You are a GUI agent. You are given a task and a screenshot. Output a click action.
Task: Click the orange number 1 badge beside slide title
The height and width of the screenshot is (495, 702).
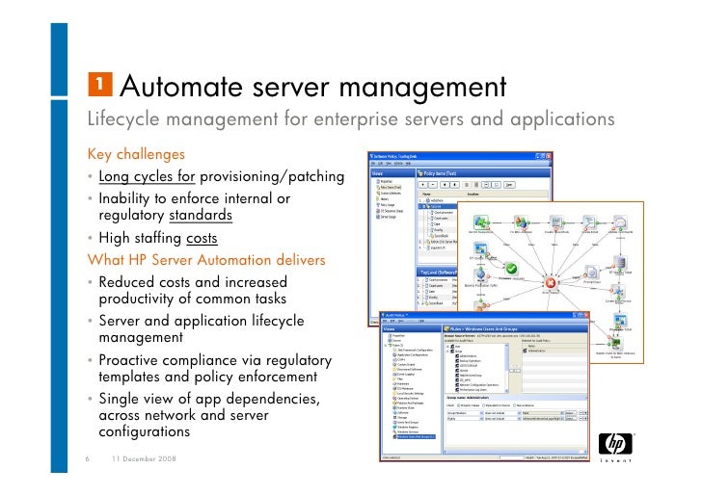[x=100, y=84]
